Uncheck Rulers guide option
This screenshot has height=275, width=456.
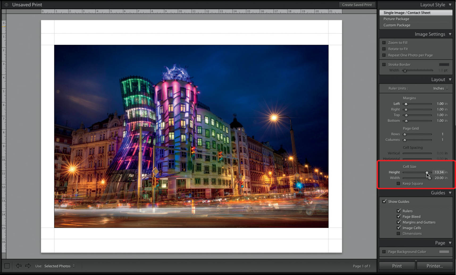pyautogui.click(x=399, y=211)
